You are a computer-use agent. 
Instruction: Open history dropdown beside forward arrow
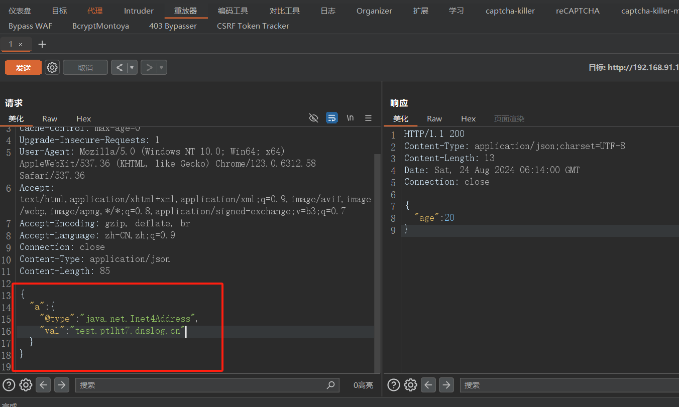pyautogui.click(x=162, y=68)
